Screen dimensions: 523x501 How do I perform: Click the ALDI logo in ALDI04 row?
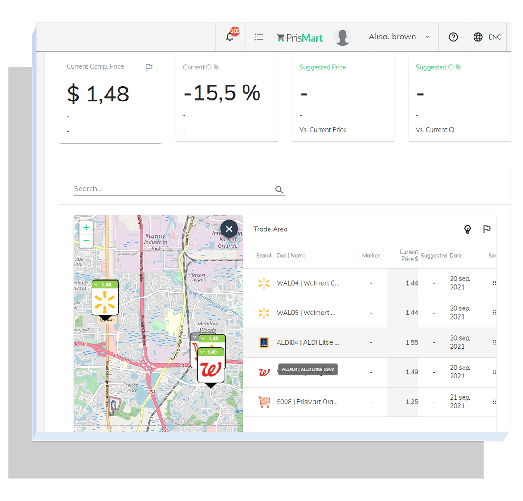point(264,342)
